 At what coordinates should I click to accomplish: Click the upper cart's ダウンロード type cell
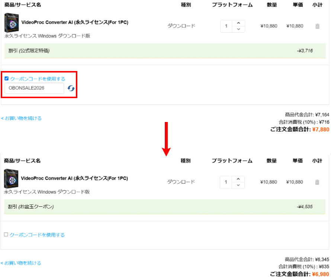(181, 26)
